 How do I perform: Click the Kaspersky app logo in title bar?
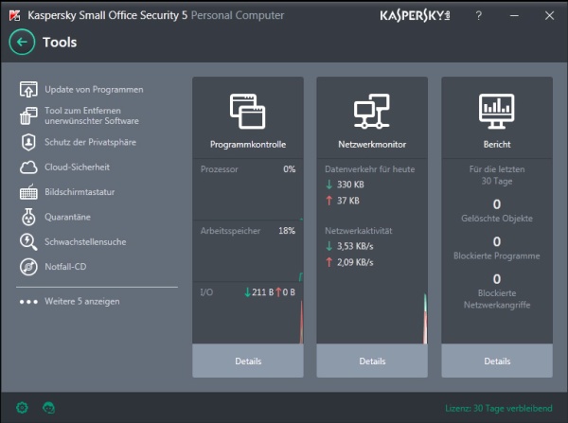point(14,15)
